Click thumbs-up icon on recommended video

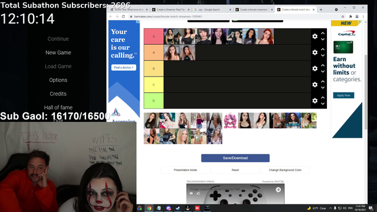[x=198, y=193]
